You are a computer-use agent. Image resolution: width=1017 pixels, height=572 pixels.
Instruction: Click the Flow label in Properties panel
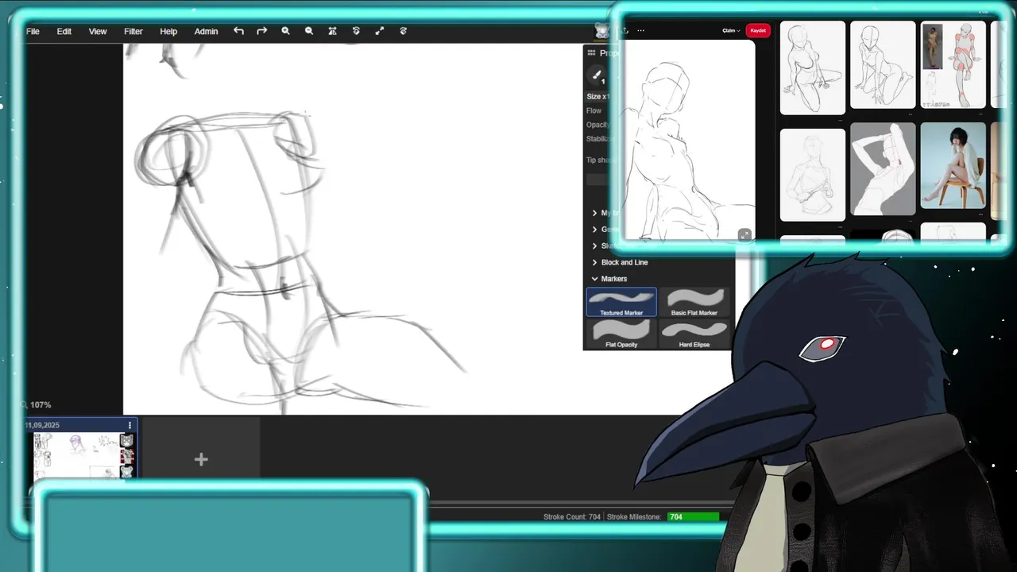click(x=594, y=111)
